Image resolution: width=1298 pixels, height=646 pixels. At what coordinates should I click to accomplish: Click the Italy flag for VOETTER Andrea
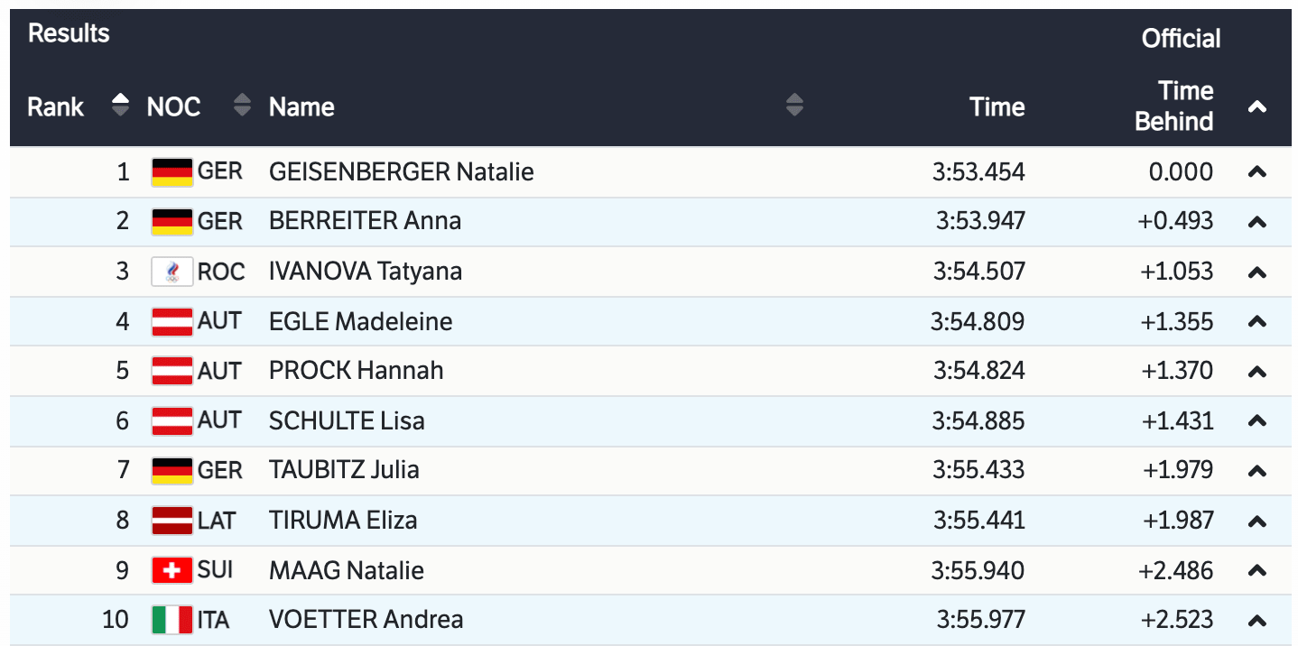click(172, 620)
